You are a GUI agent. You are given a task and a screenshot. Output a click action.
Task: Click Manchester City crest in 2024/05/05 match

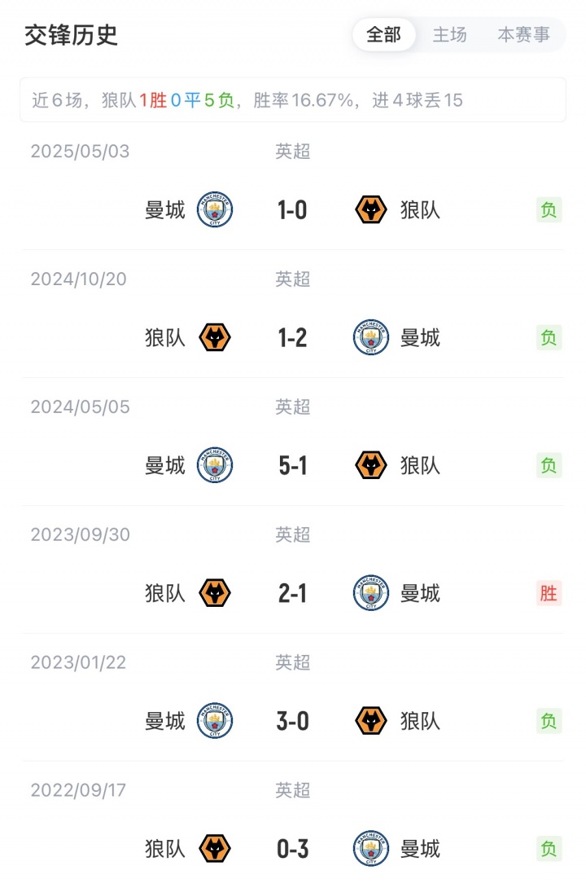215,465
